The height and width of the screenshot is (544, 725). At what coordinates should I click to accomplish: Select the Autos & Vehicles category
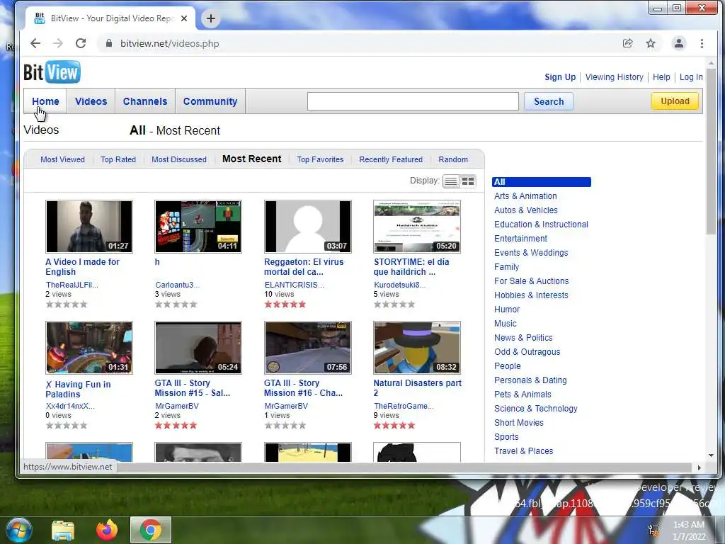[x=526, y=210]
